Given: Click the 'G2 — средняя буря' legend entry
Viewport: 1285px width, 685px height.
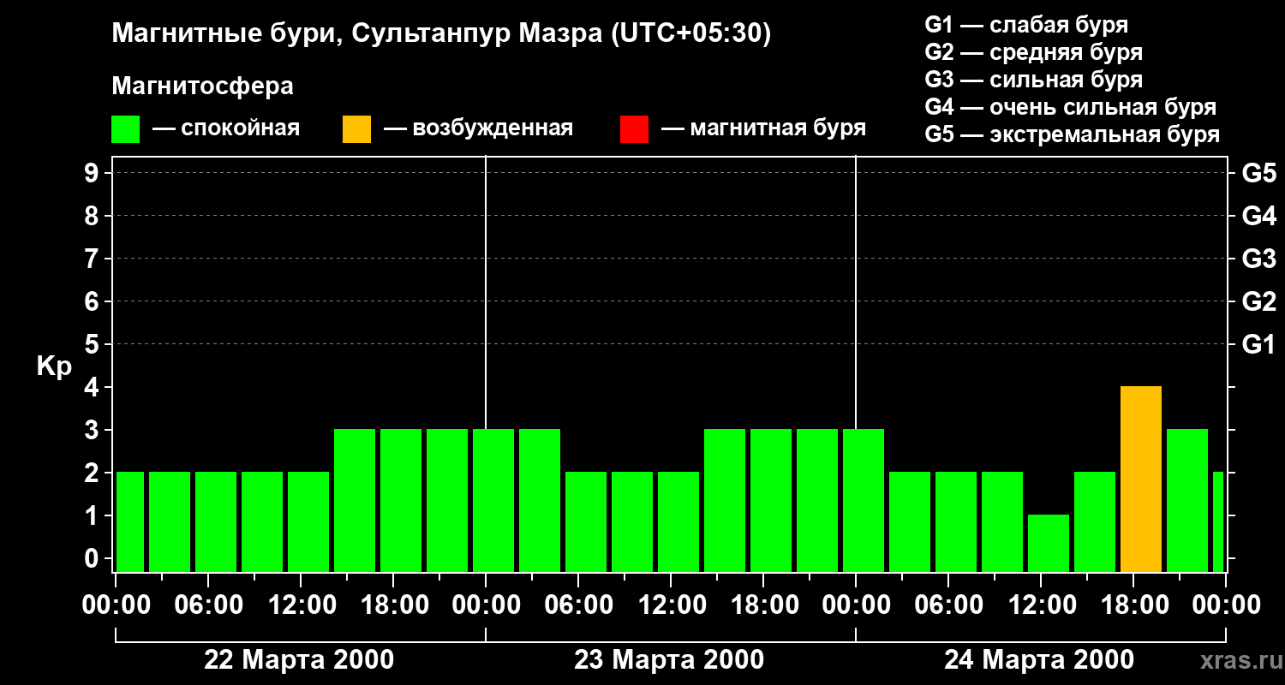Looking at the screenshot, I should [x=1033, y=52].
